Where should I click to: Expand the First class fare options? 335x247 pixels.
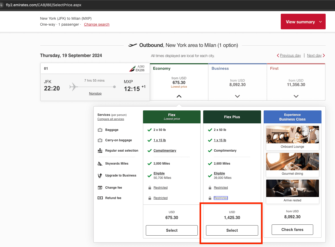pyautogui.click(x=296, y=96)
